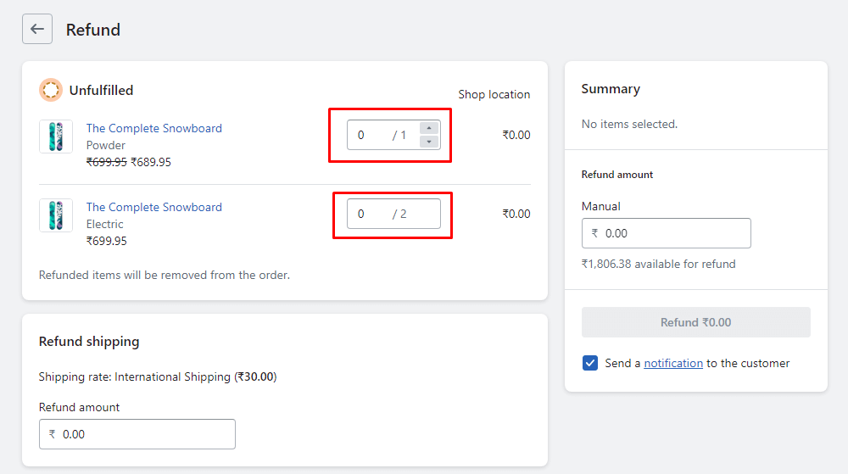Viewport: 848px width, 474px height.
Task: Follow the notification hyperlink
Action: click(x=673, y=363)
